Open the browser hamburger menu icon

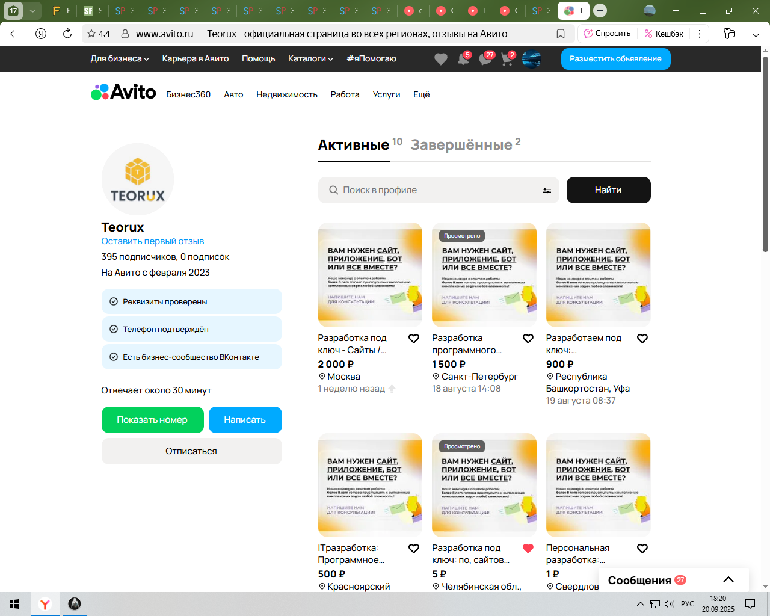point(676,10)
